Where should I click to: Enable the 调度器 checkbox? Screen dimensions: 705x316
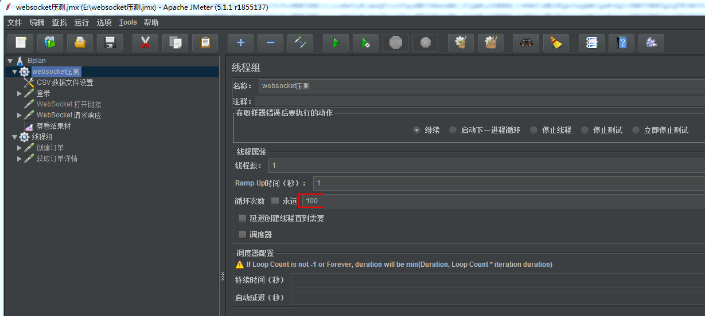242,235
